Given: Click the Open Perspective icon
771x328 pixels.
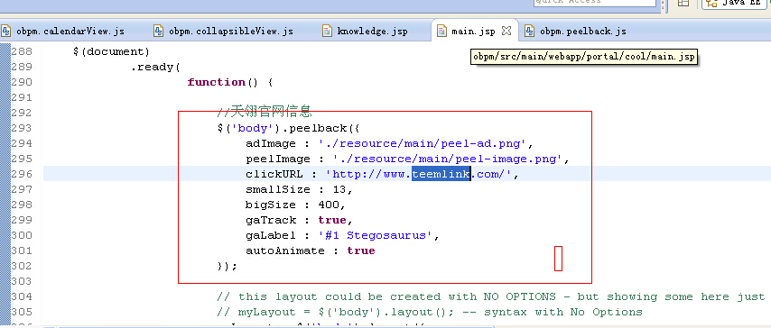Looking at the screenshot, I should point(683,3).
